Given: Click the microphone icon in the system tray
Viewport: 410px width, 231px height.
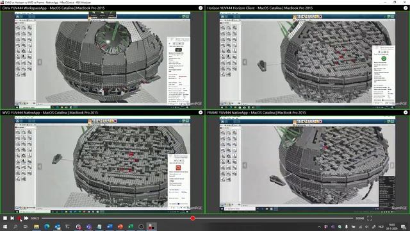Looking at the screenshot, I should point(346,227).
